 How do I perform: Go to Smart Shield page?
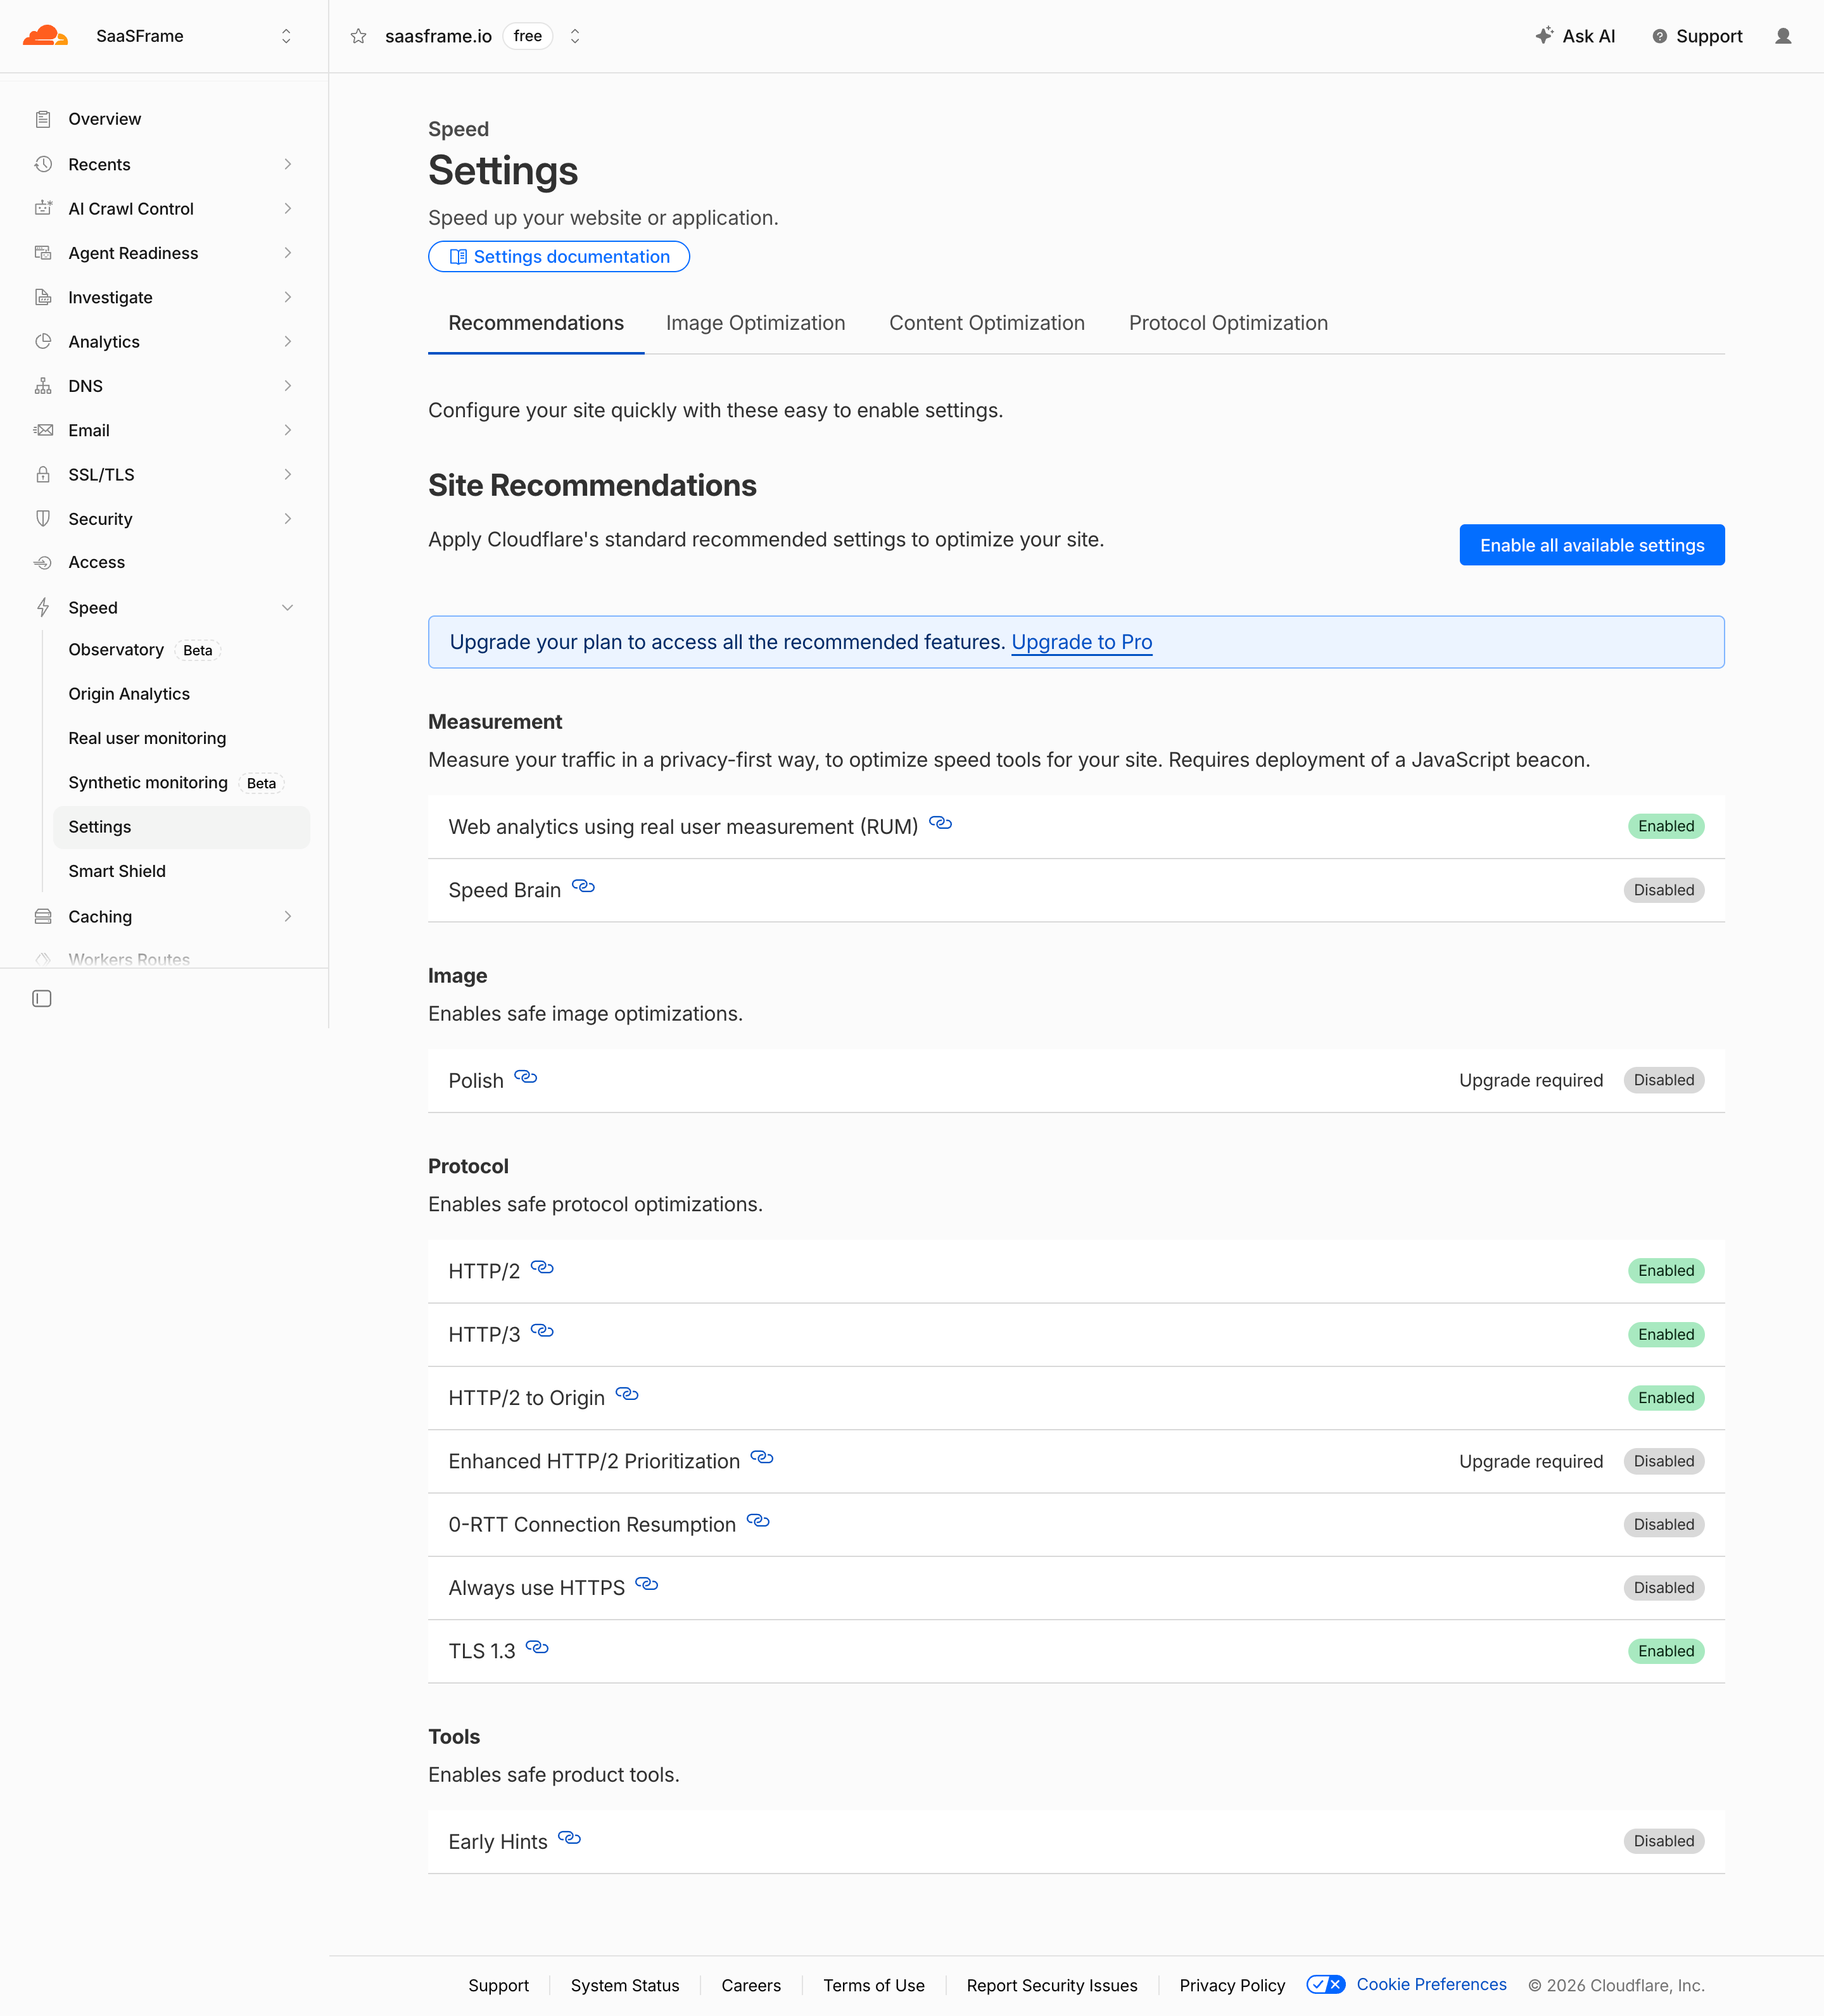tap(117, 871)
